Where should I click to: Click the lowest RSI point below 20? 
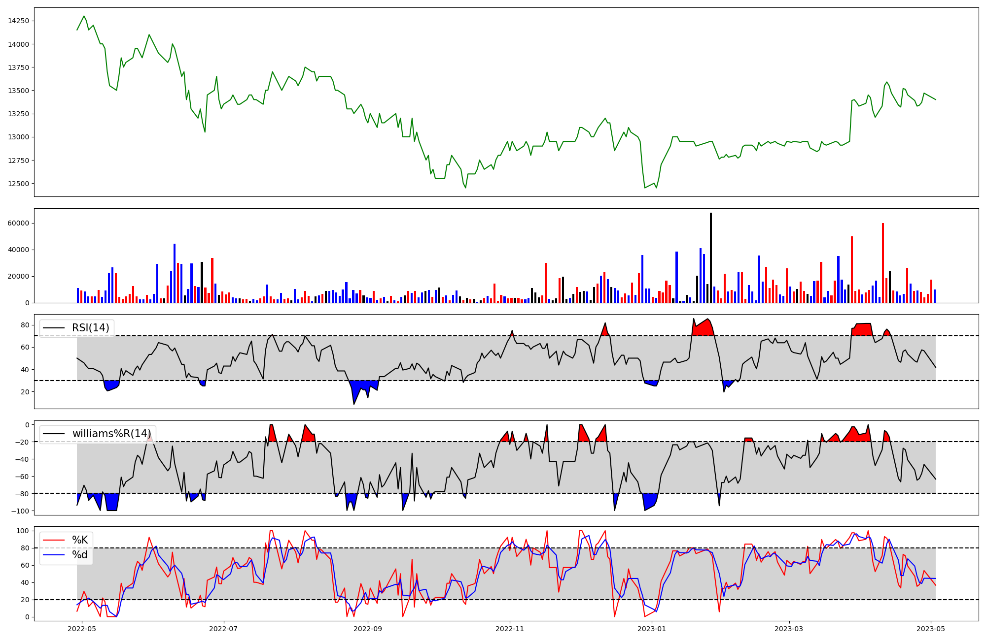[x=354, y=404]
